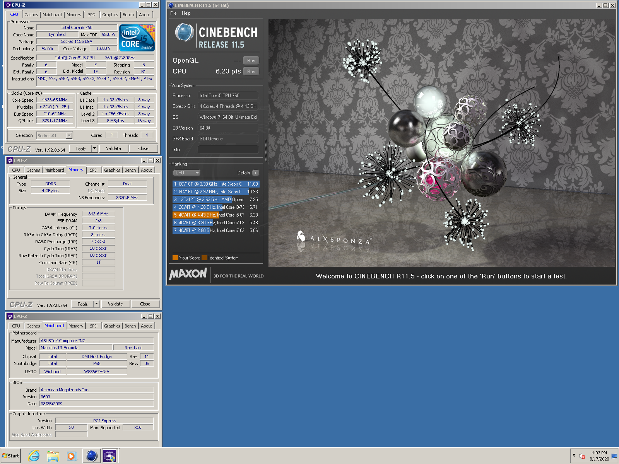Select ranking row 3 AMD Opteron 7.95
The image size is (619, 464).
coord(216,200)
